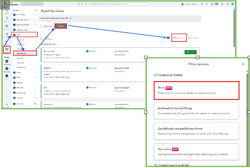250x168 pixels.
Task: Expand the Team menu chevron
Action: [x=35, y=73]
